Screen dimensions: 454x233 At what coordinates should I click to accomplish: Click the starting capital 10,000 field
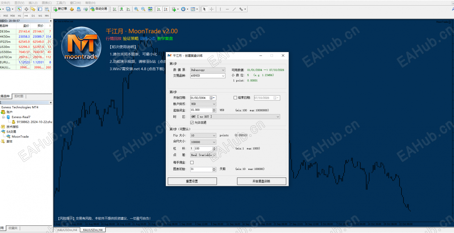coord(201,110)
